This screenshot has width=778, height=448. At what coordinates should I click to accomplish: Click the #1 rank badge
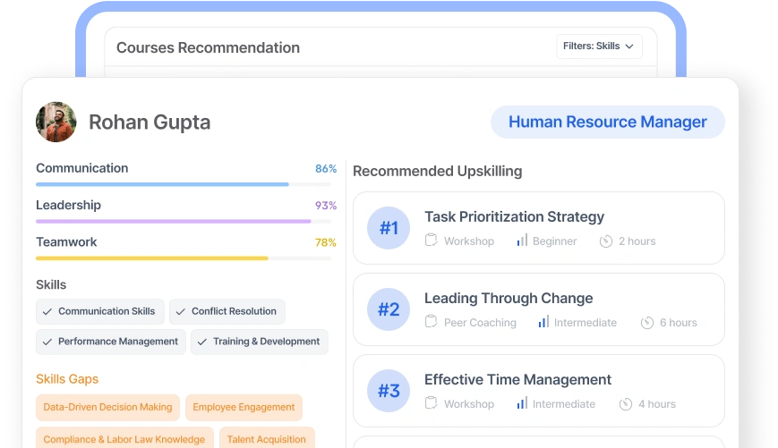[x=389, y=228]
